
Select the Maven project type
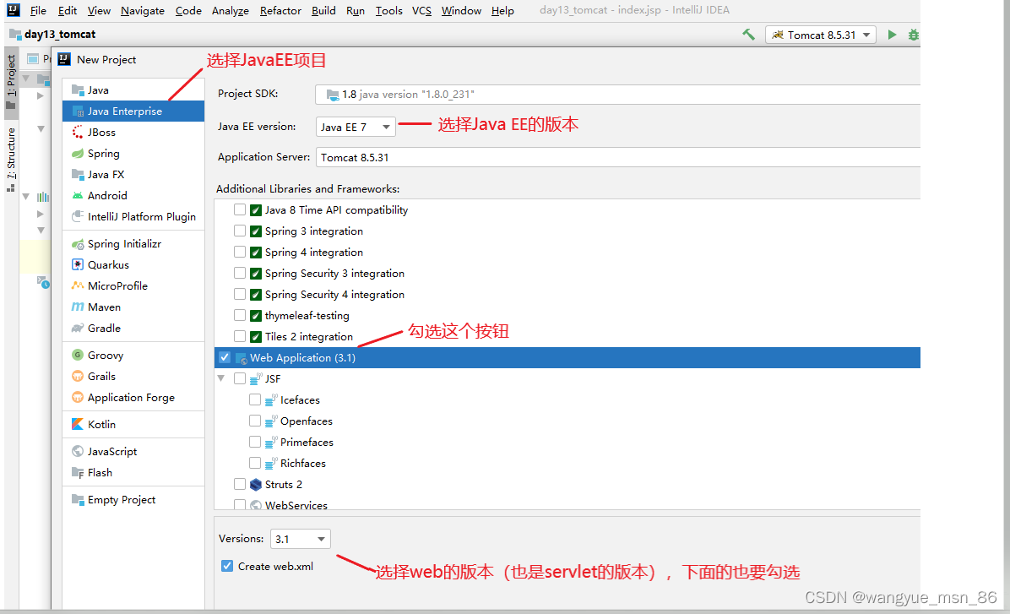coord(133,307)
